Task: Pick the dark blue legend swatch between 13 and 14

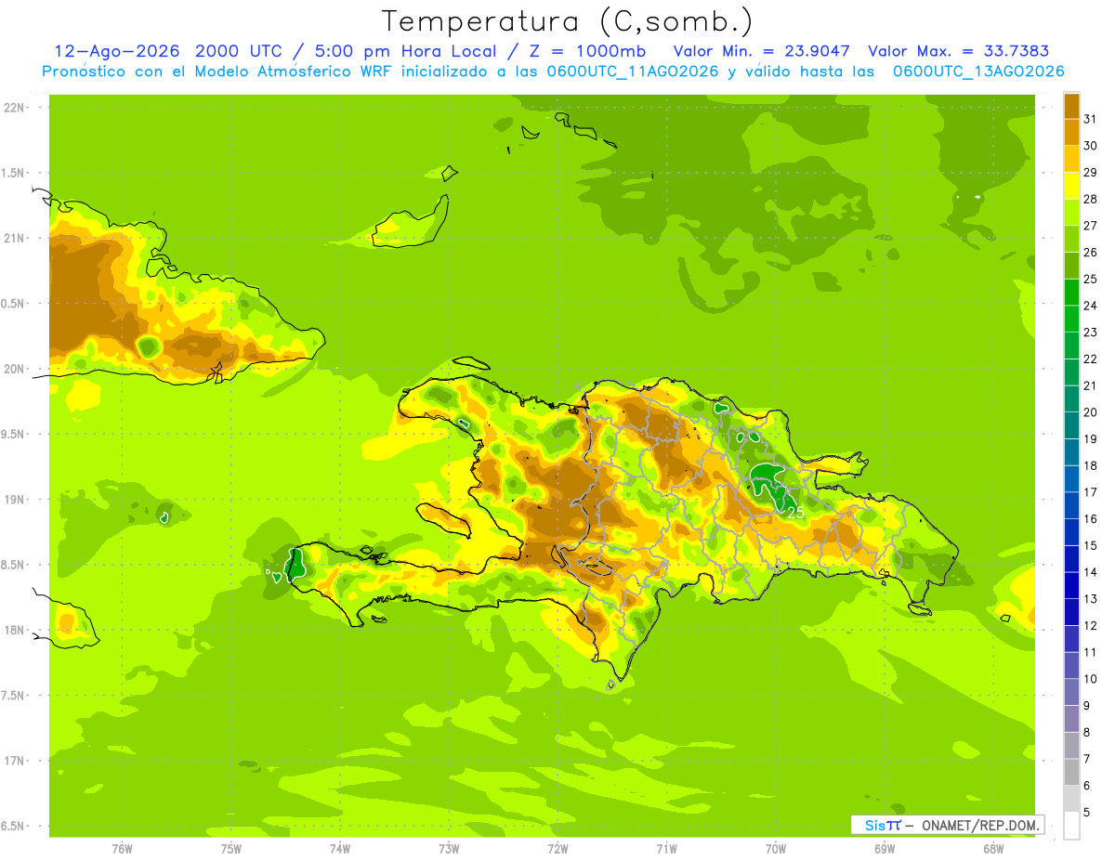Action: click(1071, 586)
